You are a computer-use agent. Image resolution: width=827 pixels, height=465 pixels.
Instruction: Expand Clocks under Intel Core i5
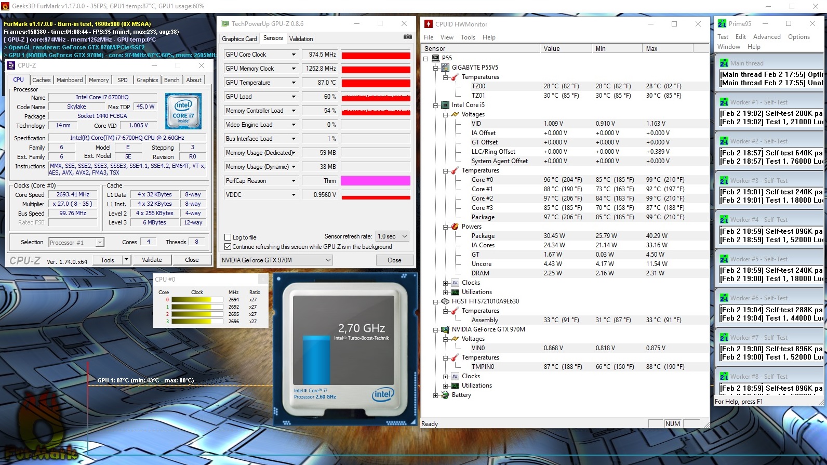point(445,283)
